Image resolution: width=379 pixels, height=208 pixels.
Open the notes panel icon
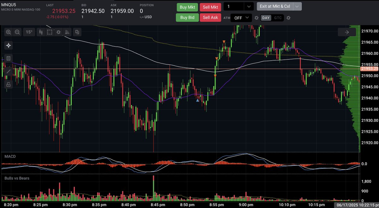[9, 58]
